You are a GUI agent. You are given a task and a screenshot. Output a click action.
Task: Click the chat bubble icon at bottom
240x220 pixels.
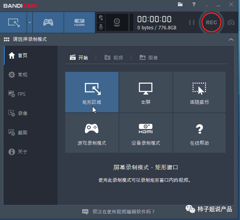(x=85, y=212)
